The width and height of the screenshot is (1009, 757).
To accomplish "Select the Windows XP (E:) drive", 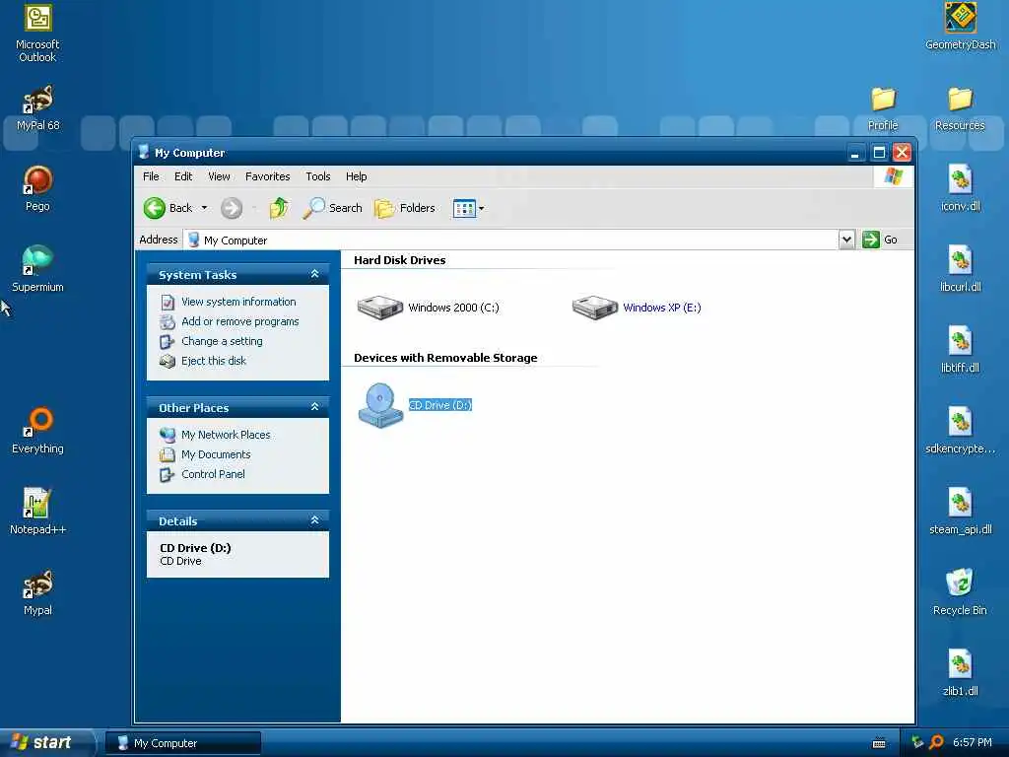I will click(x=637, y=308).
